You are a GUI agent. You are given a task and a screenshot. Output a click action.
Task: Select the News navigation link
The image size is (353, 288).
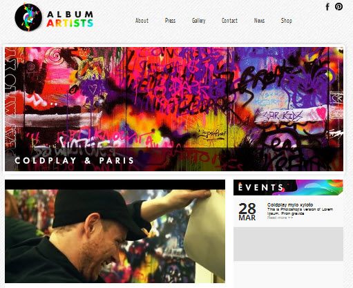click(259, 21)
